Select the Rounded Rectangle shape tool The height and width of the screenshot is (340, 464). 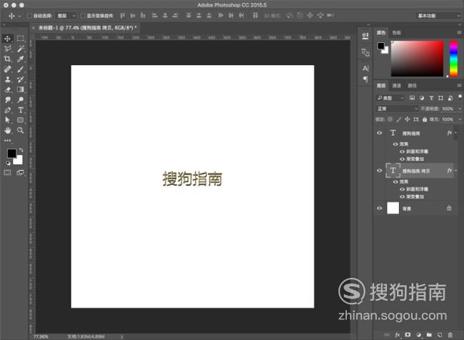click(x=21, y=120)
